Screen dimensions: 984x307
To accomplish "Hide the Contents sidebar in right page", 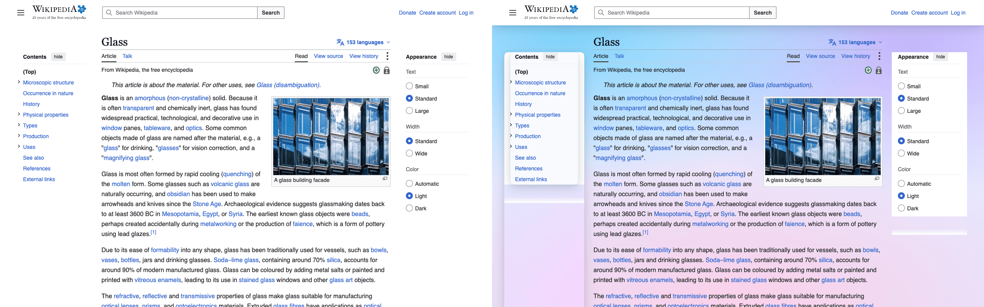I will 550,57.
